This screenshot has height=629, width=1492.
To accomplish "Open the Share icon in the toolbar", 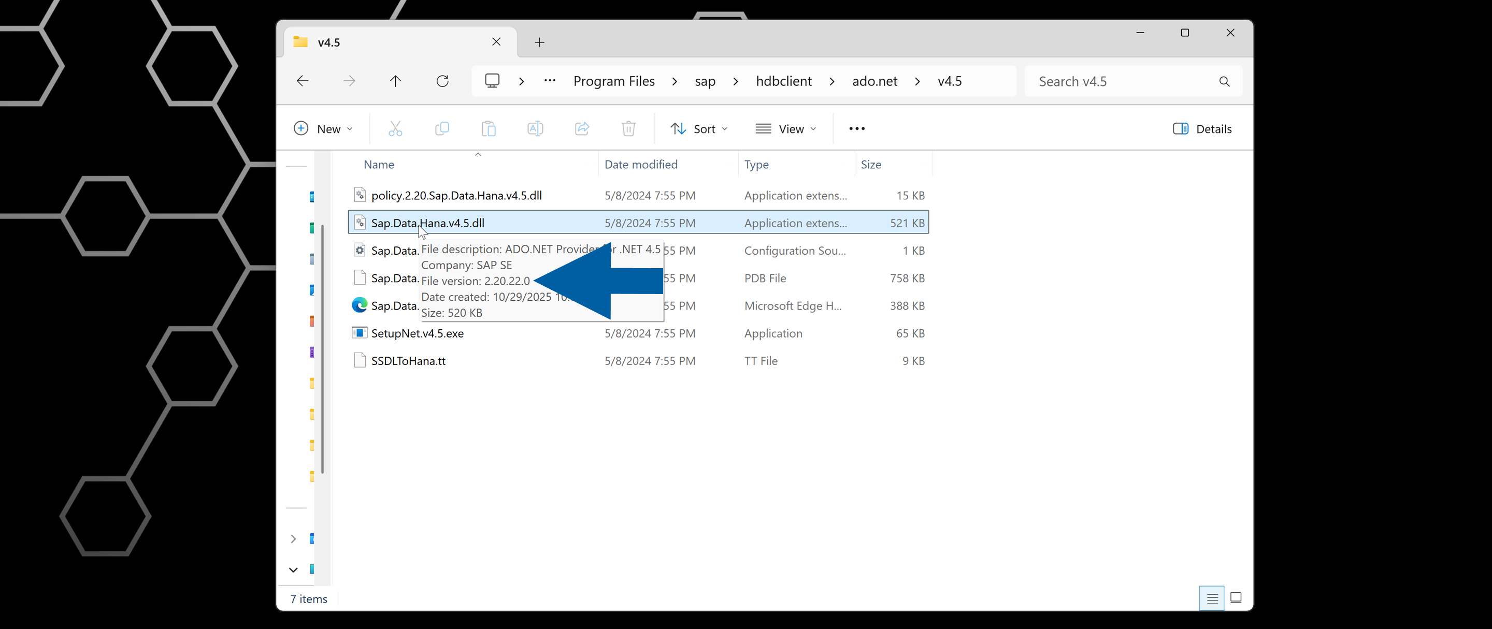I will (581, 128).
